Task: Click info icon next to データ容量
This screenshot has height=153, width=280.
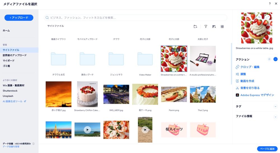Action: (33, 143)
